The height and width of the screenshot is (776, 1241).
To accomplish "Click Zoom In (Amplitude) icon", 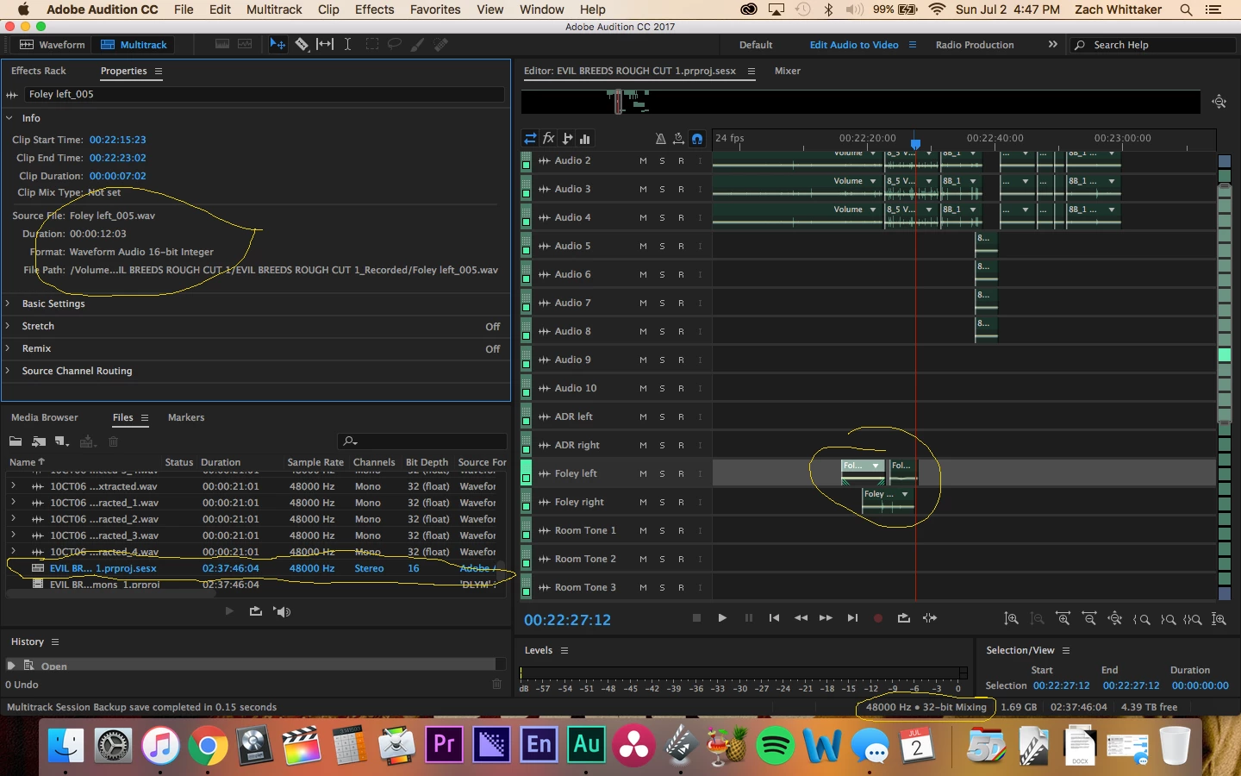I will [1012, 619].
